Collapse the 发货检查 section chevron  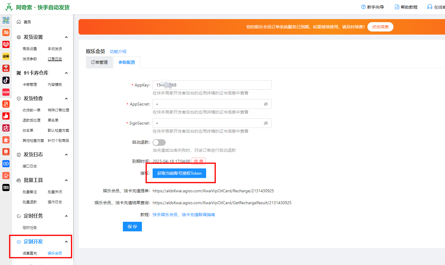tap(66, 99)
